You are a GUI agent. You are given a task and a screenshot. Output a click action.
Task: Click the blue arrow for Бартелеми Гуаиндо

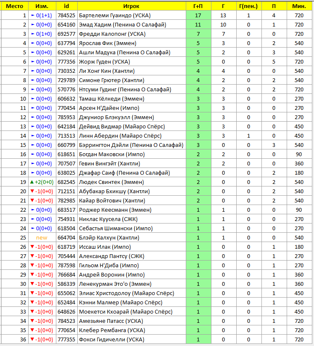[x=33, y=16]
